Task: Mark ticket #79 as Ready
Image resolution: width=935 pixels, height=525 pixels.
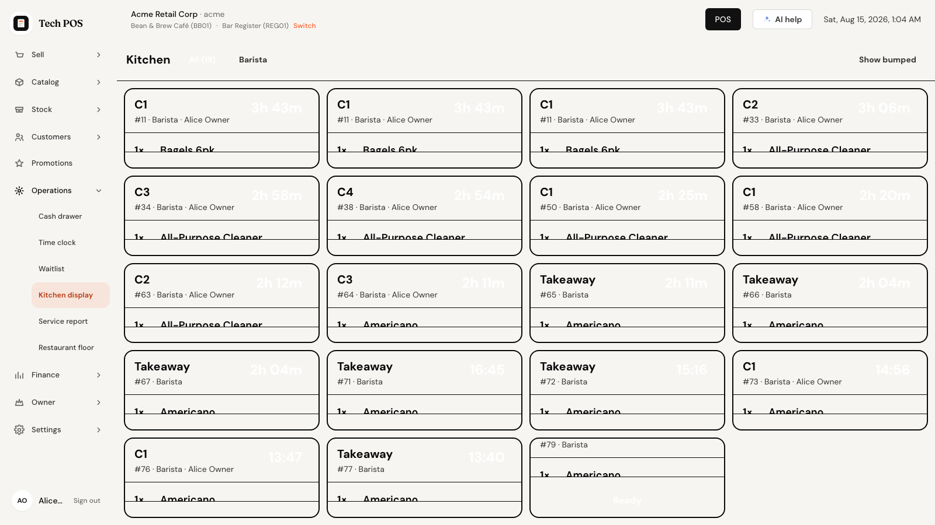Action: pyautogui.click(x=627, y=501)
